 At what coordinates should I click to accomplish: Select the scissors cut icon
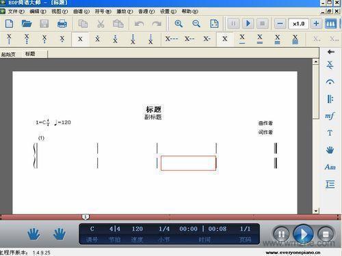(x=101, y=24)
